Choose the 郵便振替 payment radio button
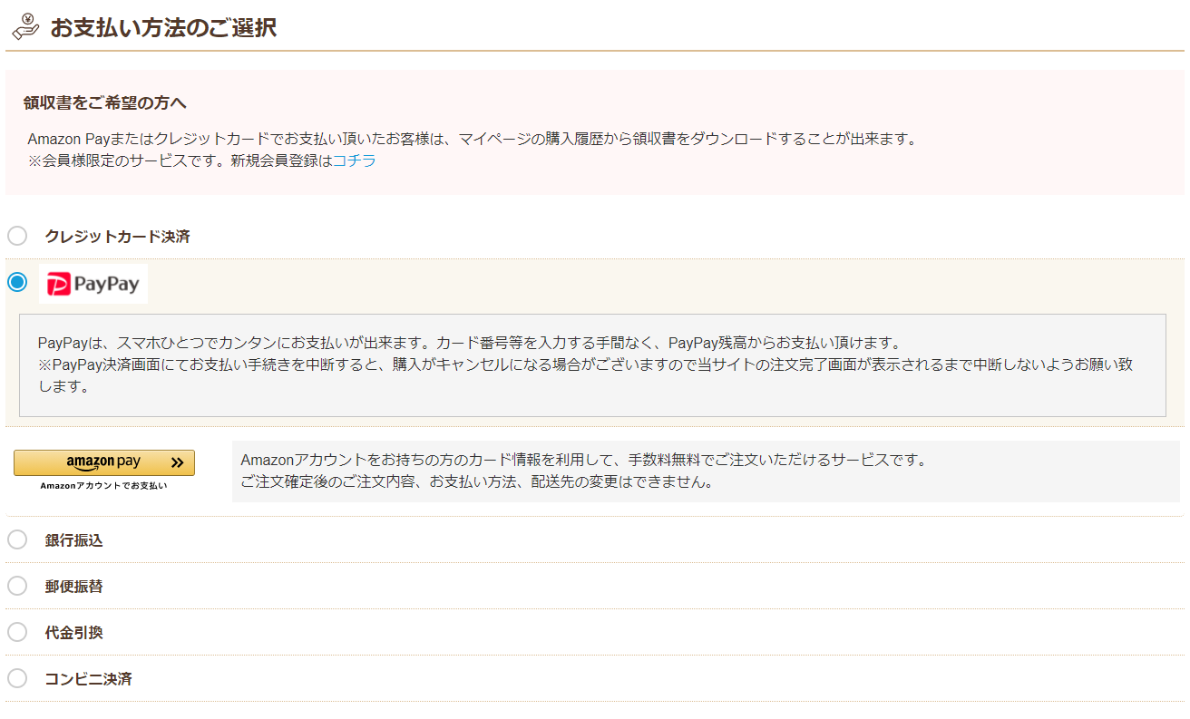Viewport: 1190px width, 719px height. (17, 587)
